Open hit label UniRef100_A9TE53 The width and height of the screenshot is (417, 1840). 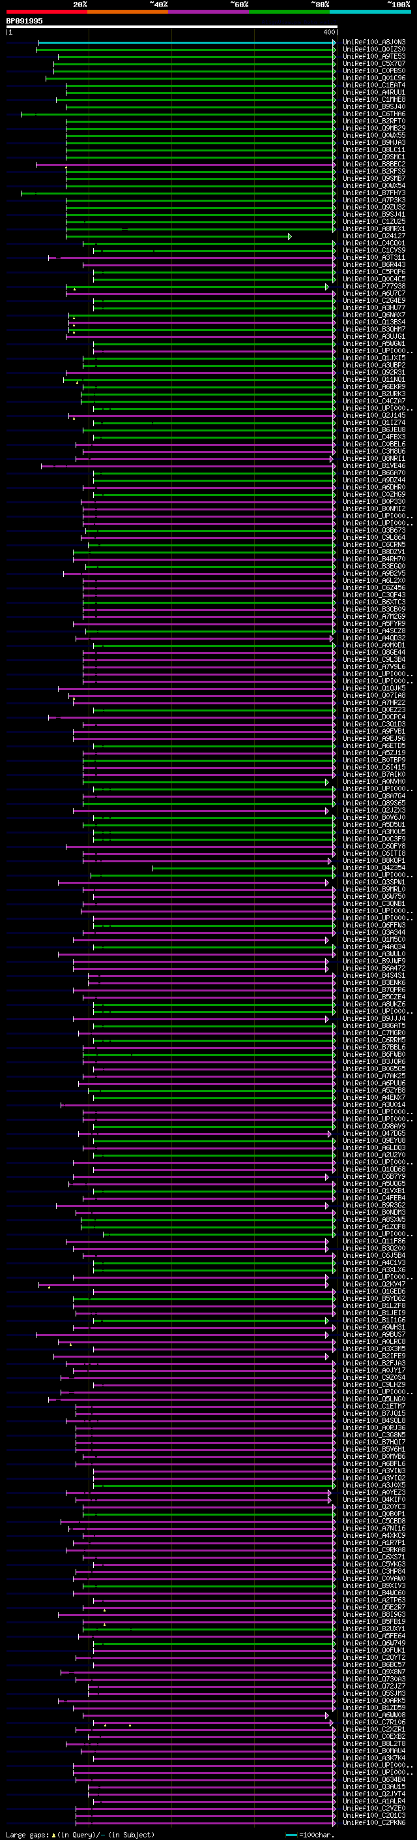pos(374,57)
